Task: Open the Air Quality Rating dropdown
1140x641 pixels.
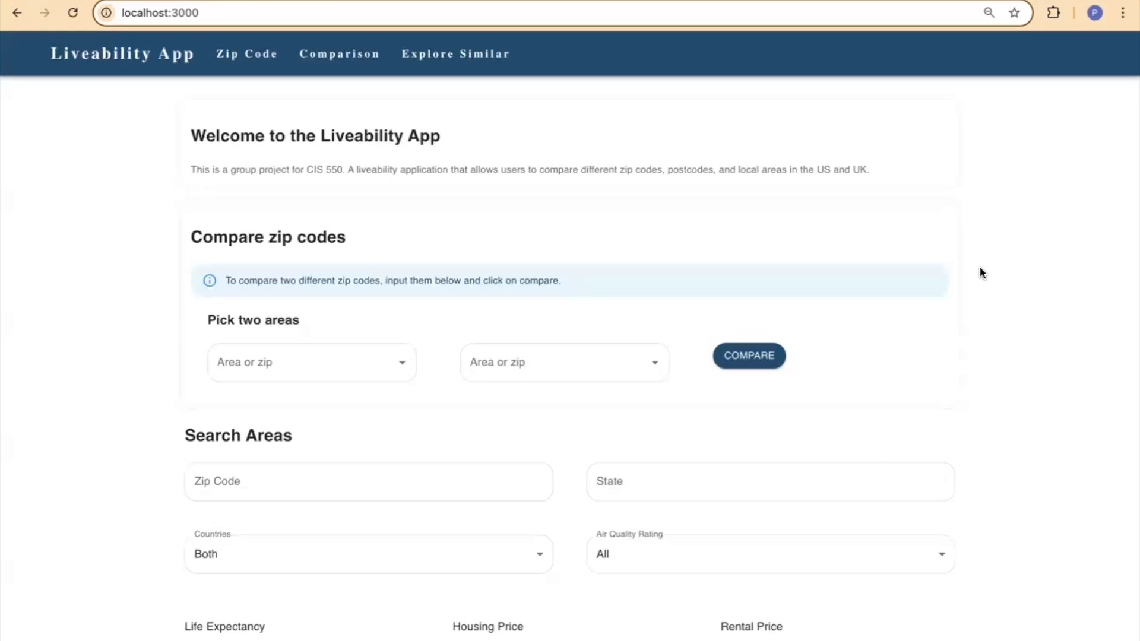Action: pos(771,553)
